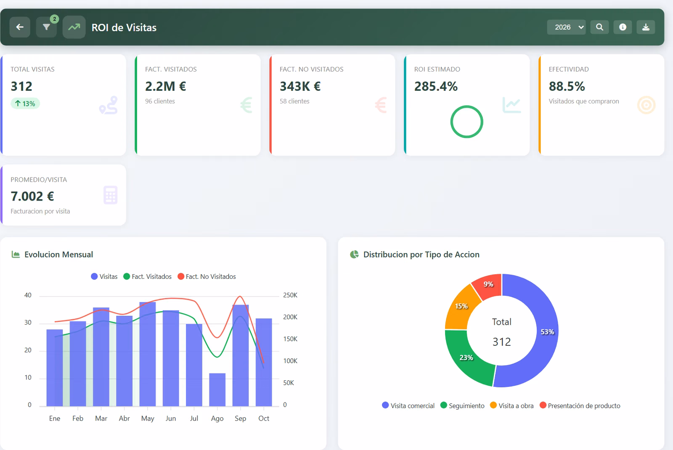
Task: Click the calculator icon in Promedio/Visita card
Action: [111, 195]
